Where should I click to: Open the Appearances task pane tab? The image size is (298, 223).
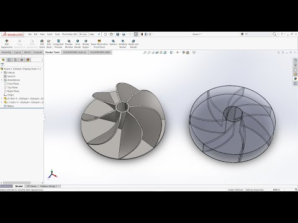click(296, 79)
